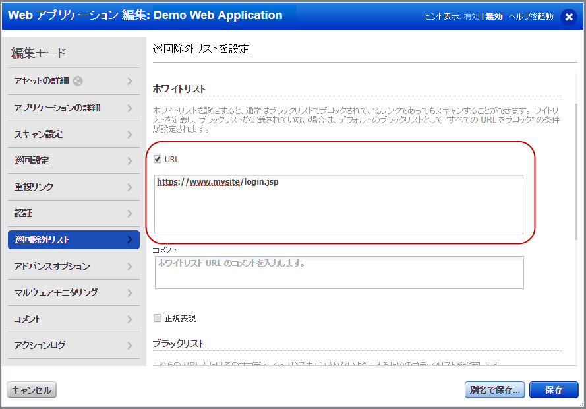Close the Web アプリケーション 編集 dialog
Image resolution: width=586 pixels, height=409 pixels.
pyautogui.click(x=569, y=17)
